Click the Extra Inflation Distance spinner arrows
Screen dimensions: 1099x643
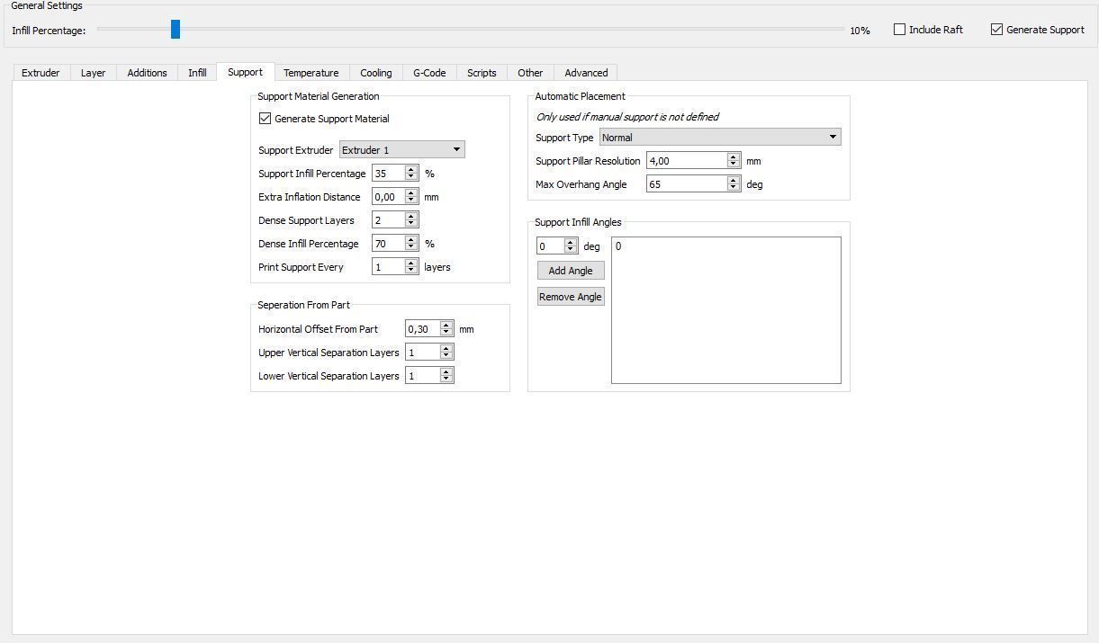click(x=411, y=197)
